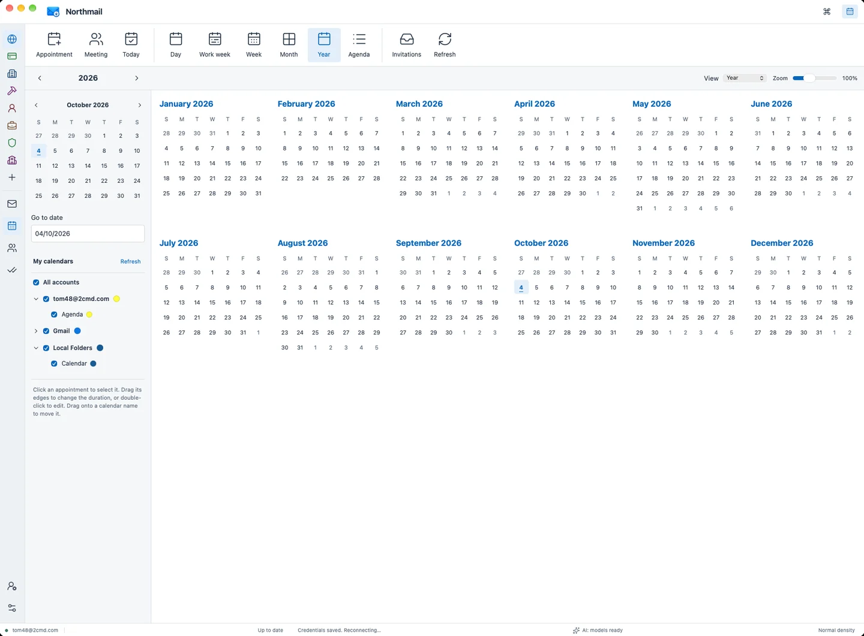Click the Go to date input field
864x636 pixels.
(88, 234)
